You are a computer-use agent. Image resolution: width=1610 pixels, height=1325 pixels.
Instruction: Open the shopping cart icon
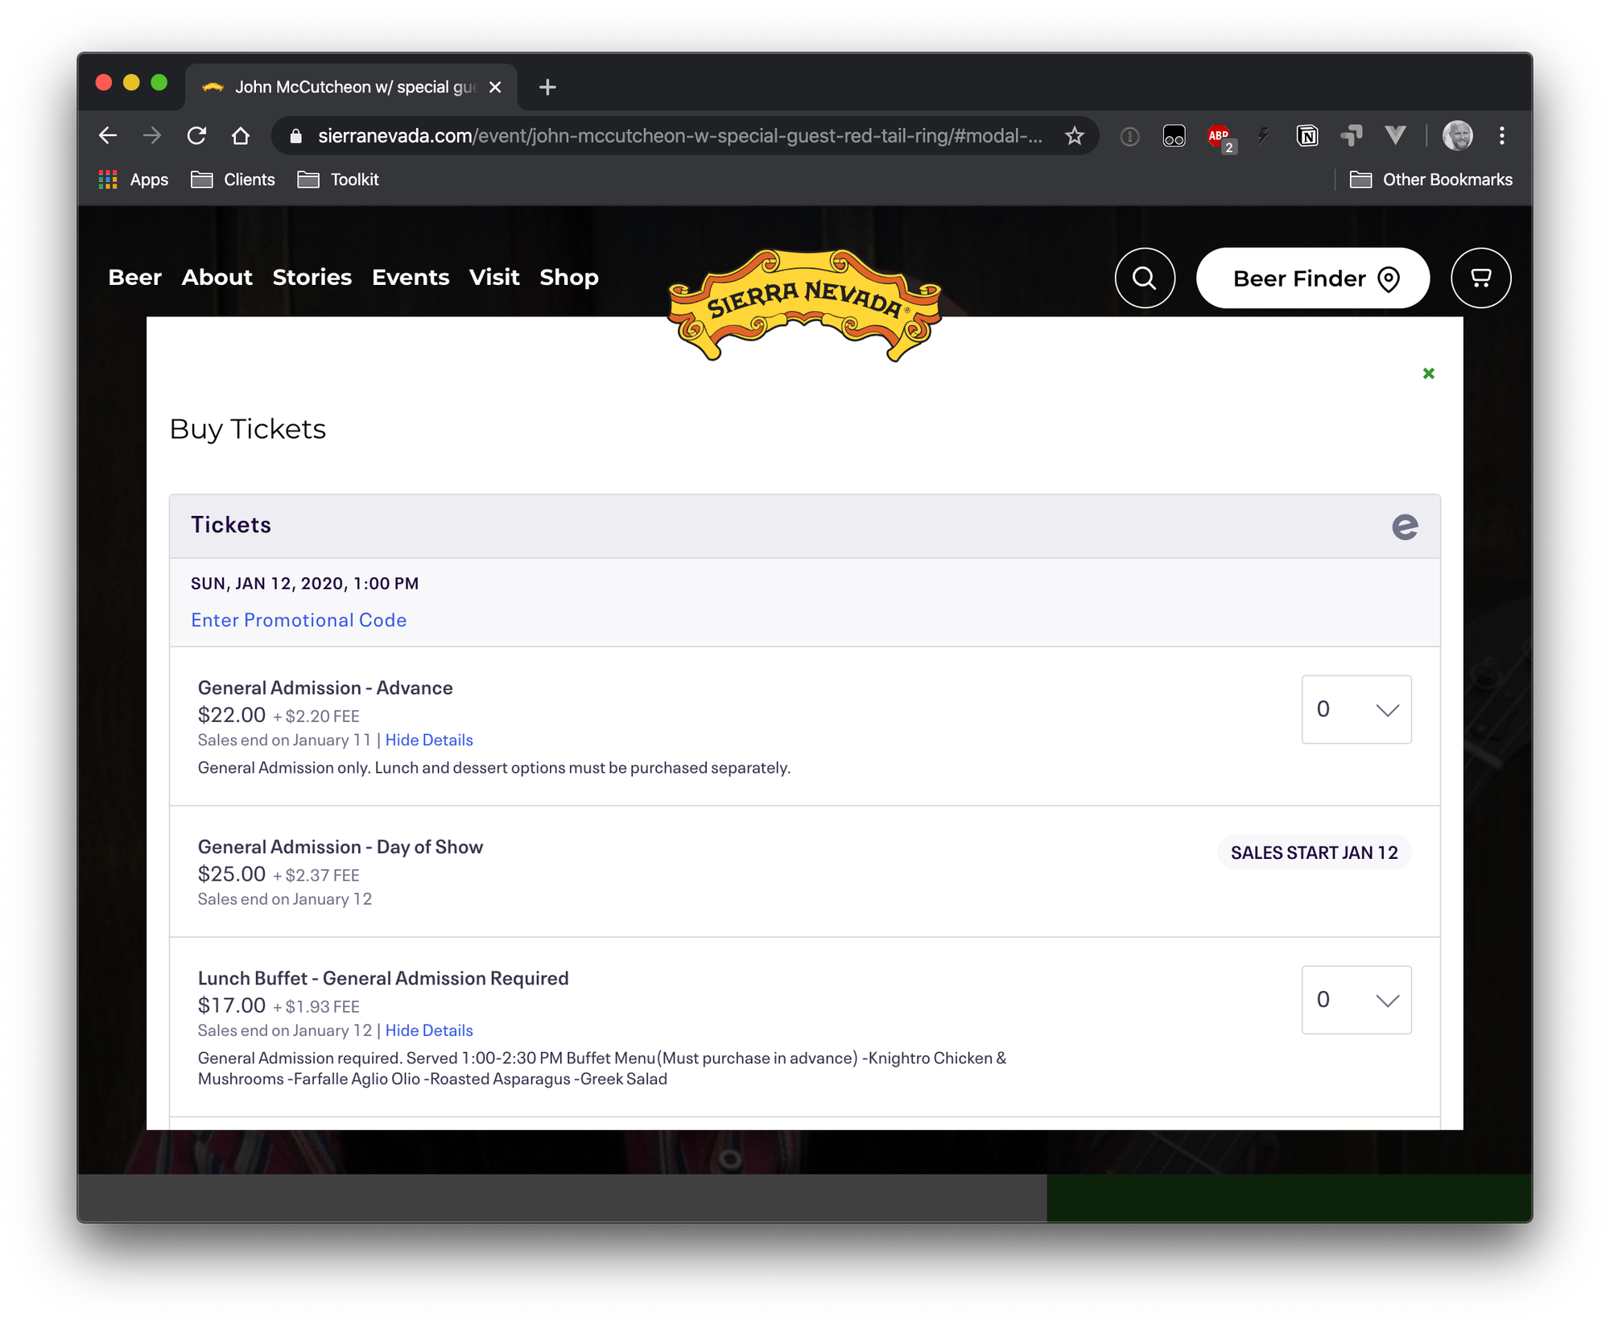1480,278
